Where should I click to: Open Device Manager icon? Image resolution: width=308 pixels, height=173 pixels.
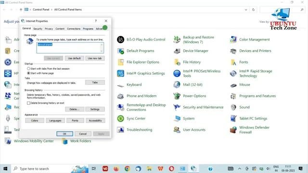point(177,51)
